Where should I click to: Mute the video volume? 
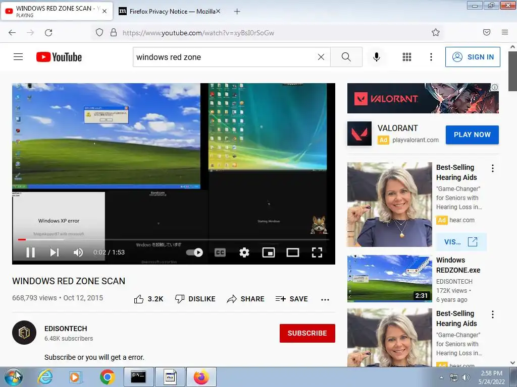(78, 252)
